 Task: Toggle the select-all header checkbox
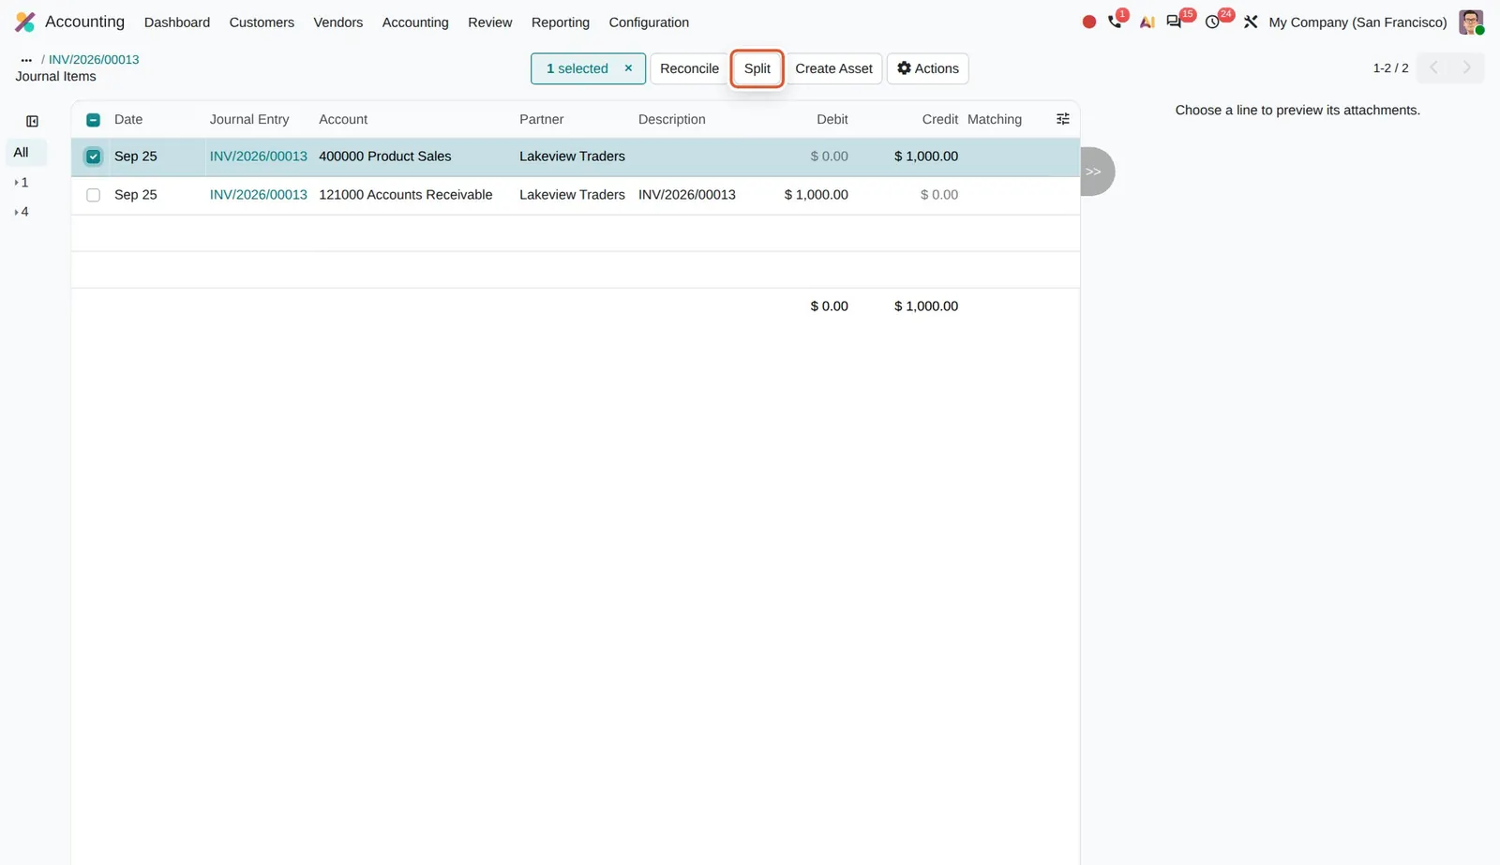tap(93, 120)
